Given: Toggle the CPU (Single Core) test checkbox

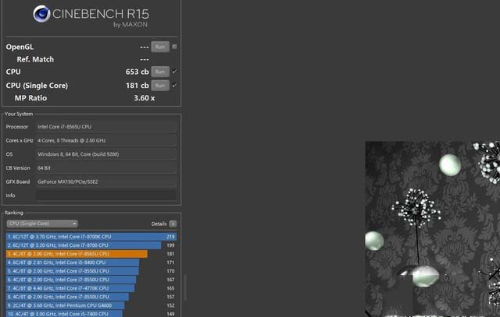Looking at the screenshot, I should [x=174, y=85].
